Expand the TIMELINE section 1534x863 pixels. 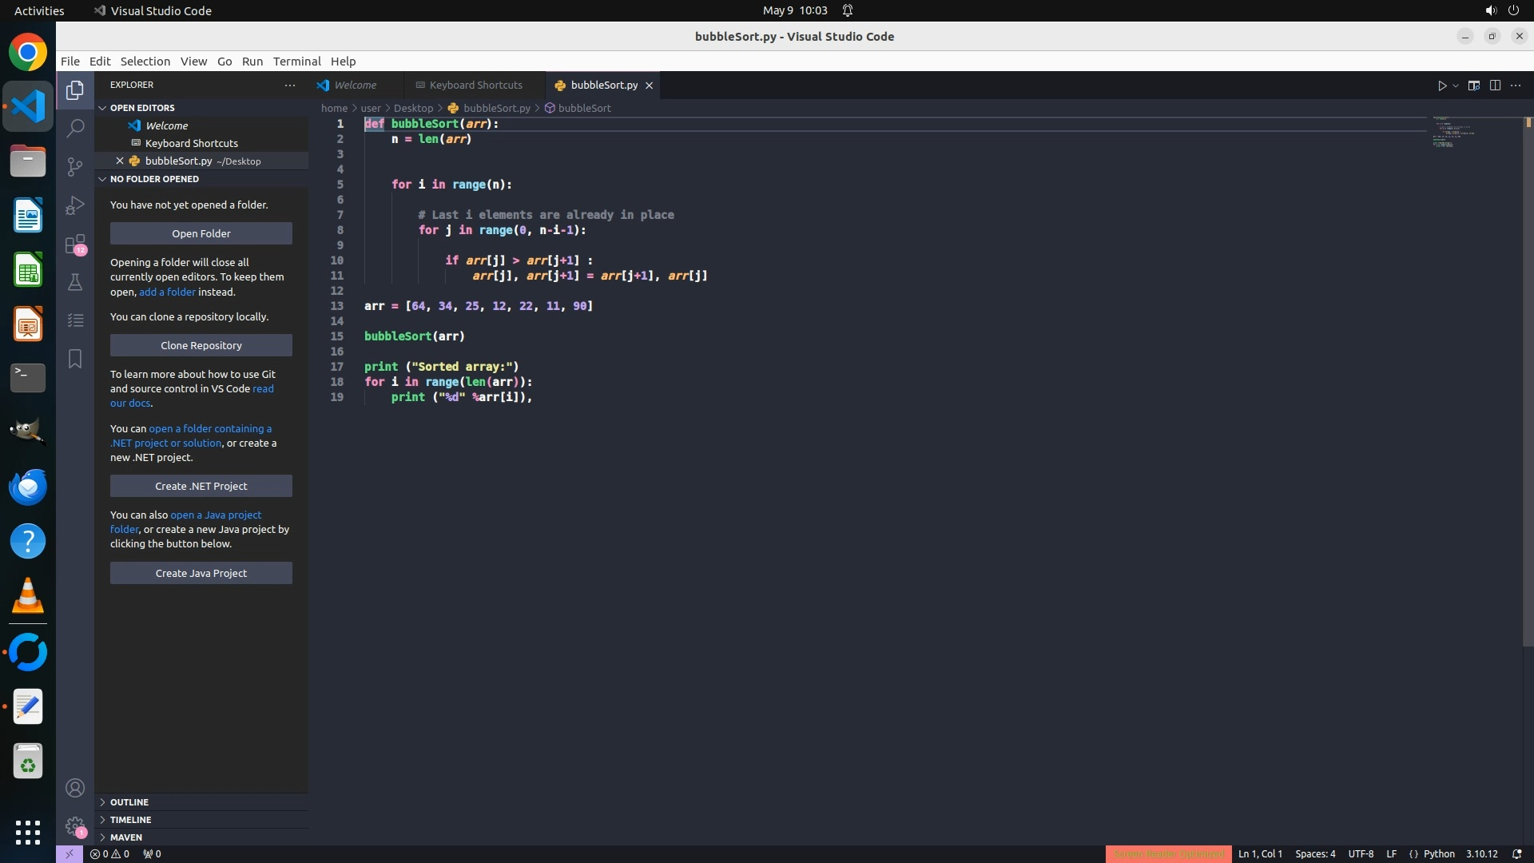pos(130,820)
